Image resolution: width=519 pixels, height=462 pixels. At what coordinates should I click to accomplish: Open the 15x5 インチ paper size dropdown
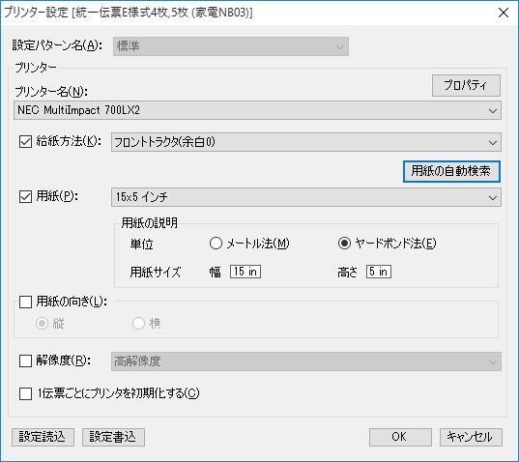coord(305,197)
